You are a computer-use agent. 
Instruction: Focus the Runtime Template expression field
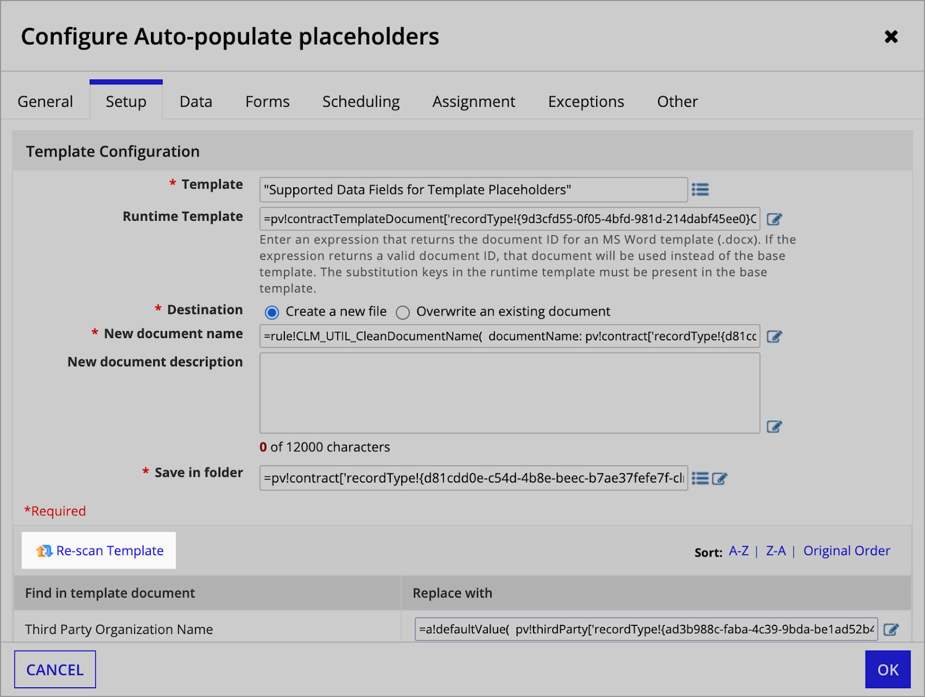510,219
